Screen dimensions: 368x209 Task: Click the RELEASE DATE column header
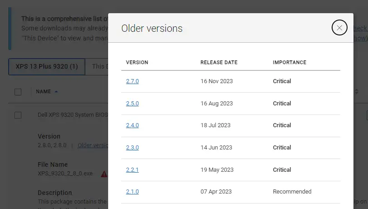[x=219, y=62]
